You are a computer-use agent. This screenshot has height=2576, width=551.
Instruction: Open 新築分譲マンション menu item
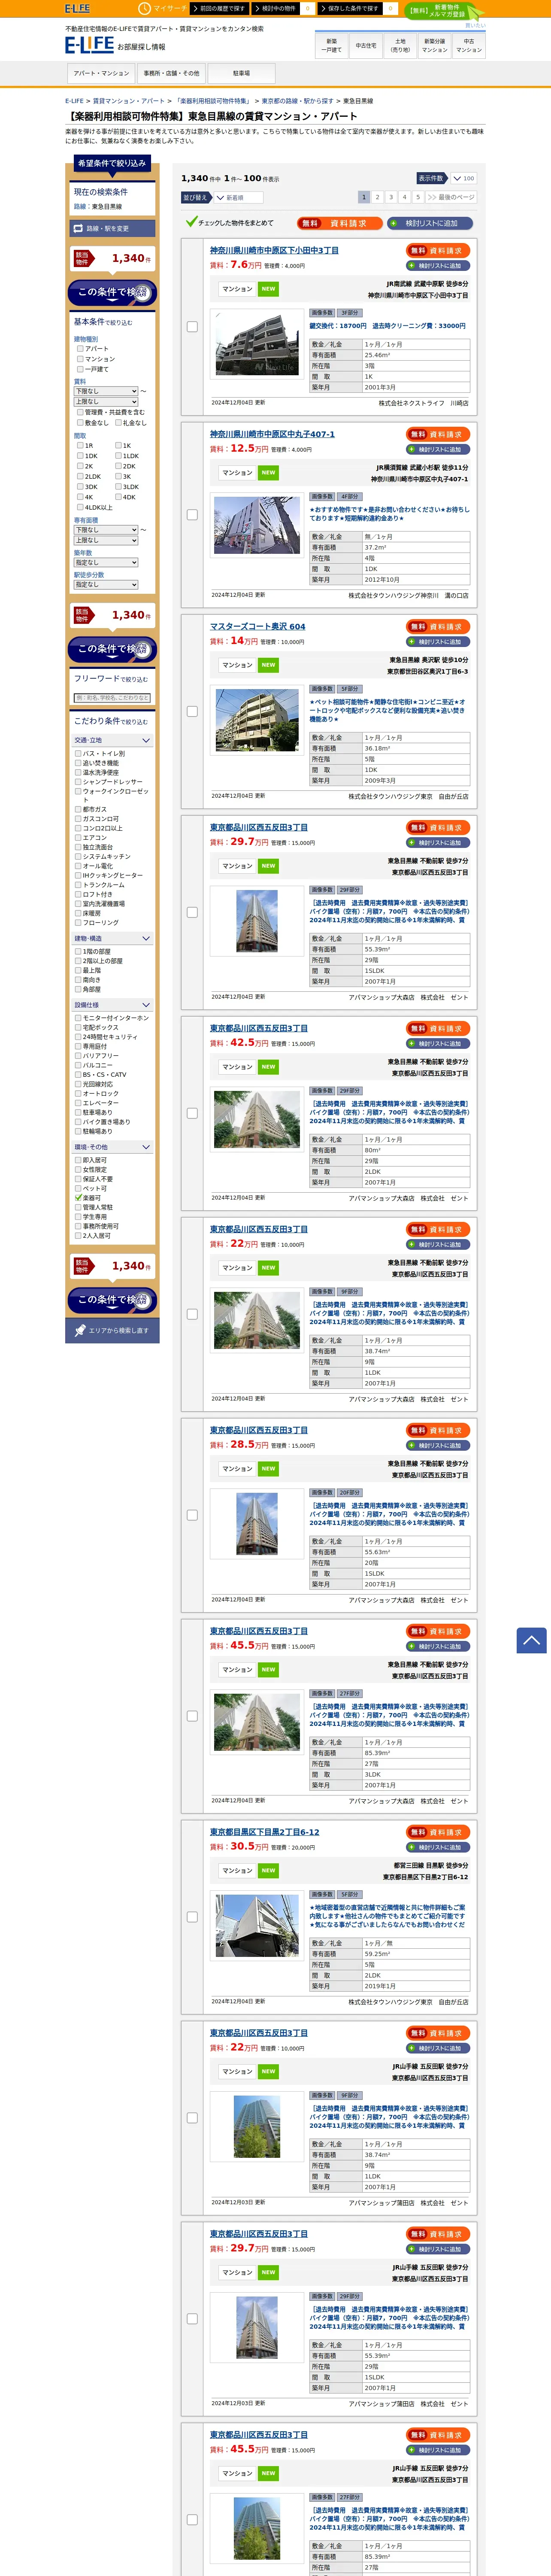click(435, 45)
